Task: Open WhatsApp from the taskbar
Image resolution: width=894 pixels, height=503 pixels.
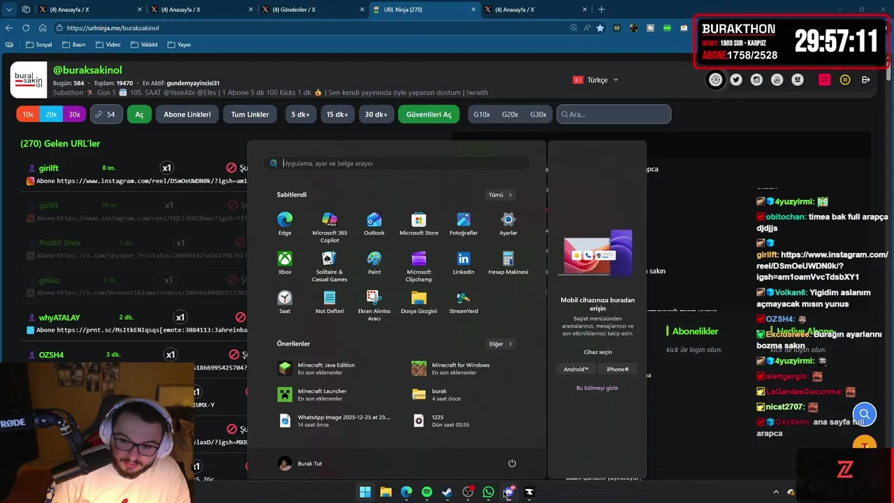Action: click(x=488, y=492)
